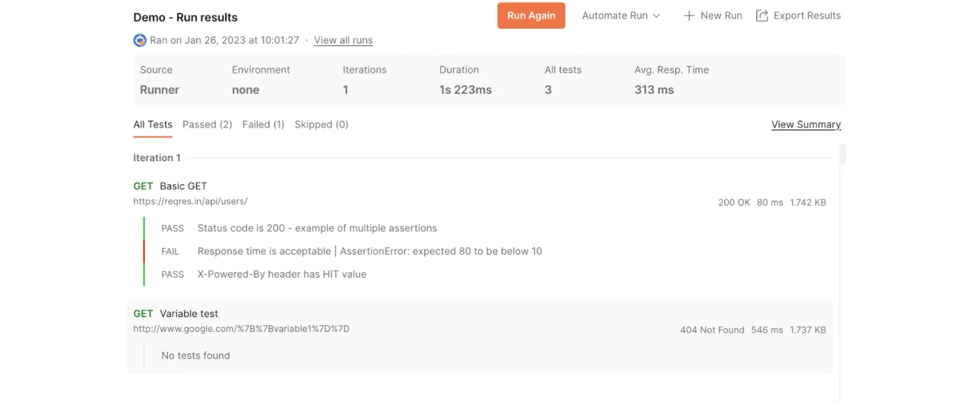The image size is (967, 403).
Task: Open the View Summary link
Action: click(806, 124)
